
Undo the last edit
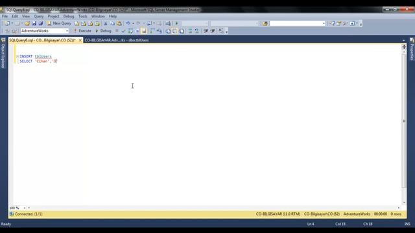(x=128, y=23)
